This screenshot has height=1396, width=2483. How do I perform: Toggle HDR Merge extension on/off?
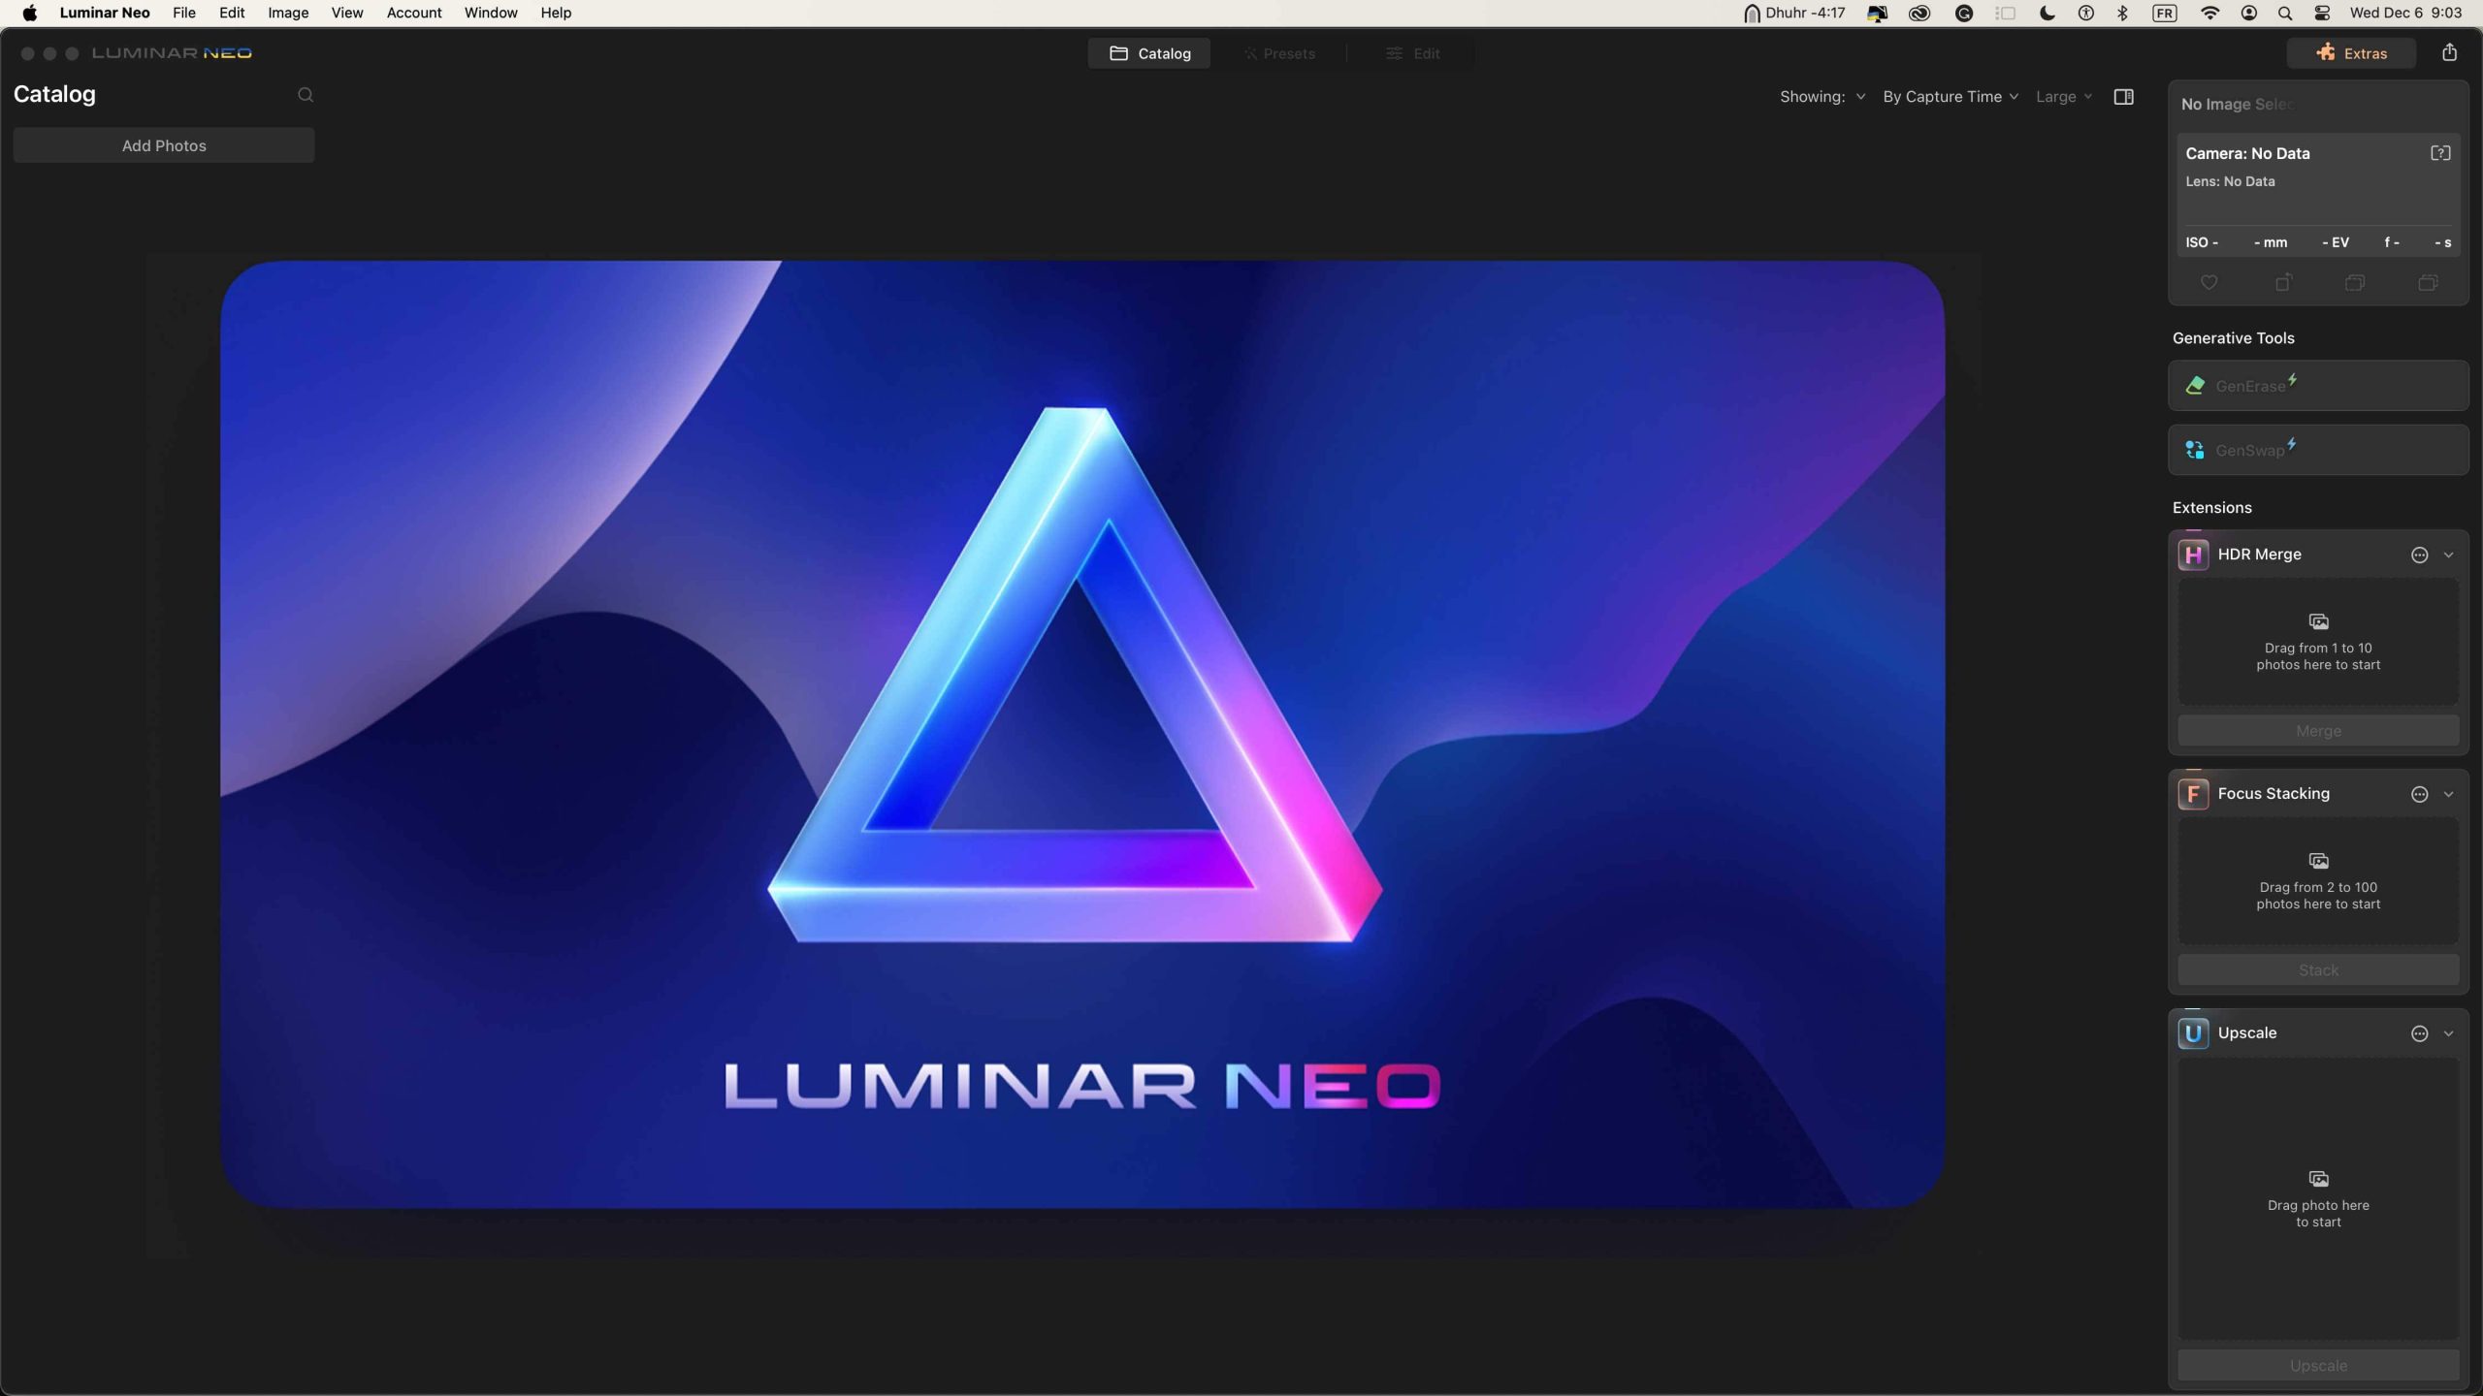click(x=2420, y=554)
